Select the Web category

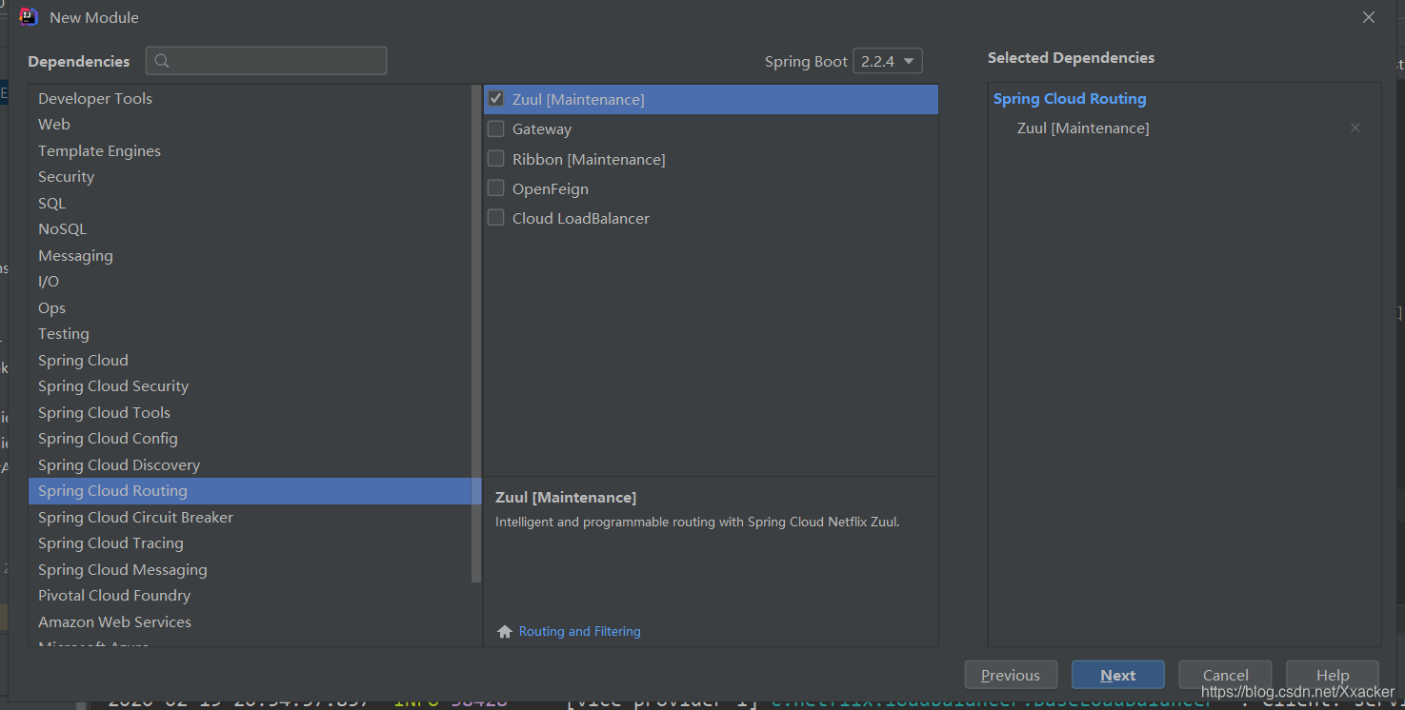coord(250,125)
